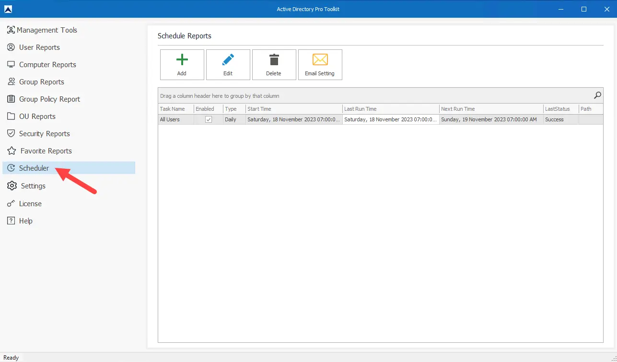Screen dimensions: 617x362
Task: Click the License key icon
Action: pyautogui.click(x=11, y=203)
